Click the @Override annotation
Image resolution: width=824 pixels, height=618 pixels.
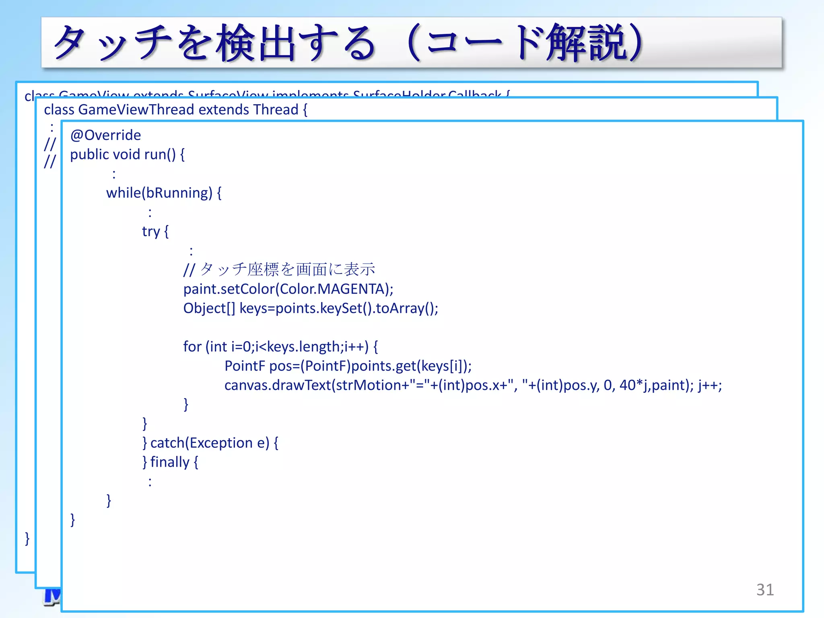click(x=105, y=135)
